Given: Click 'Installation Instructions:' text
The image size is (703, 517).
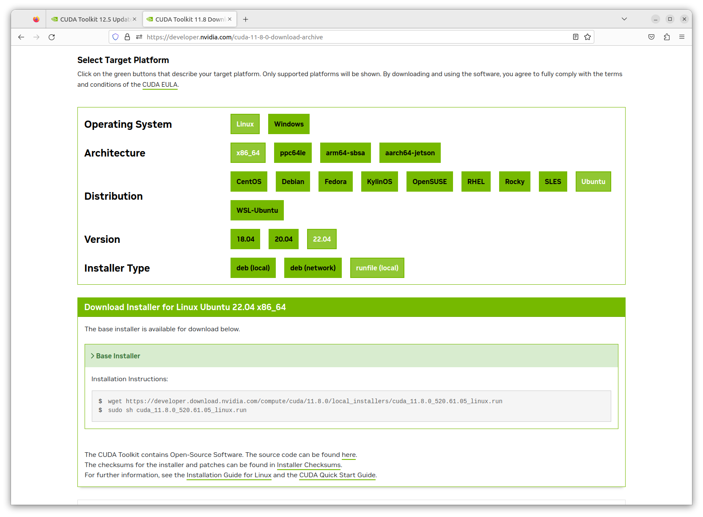Looking at the screenshot, I should click(129, 379).
